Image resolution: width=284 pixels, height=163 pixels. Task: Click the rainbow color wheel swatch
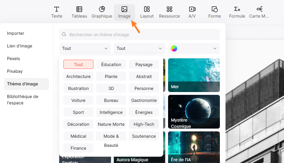tap(174, 48)
